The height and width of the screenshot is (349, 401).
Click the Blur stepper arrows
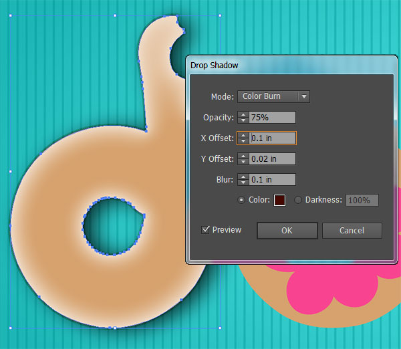coord(243,180)
